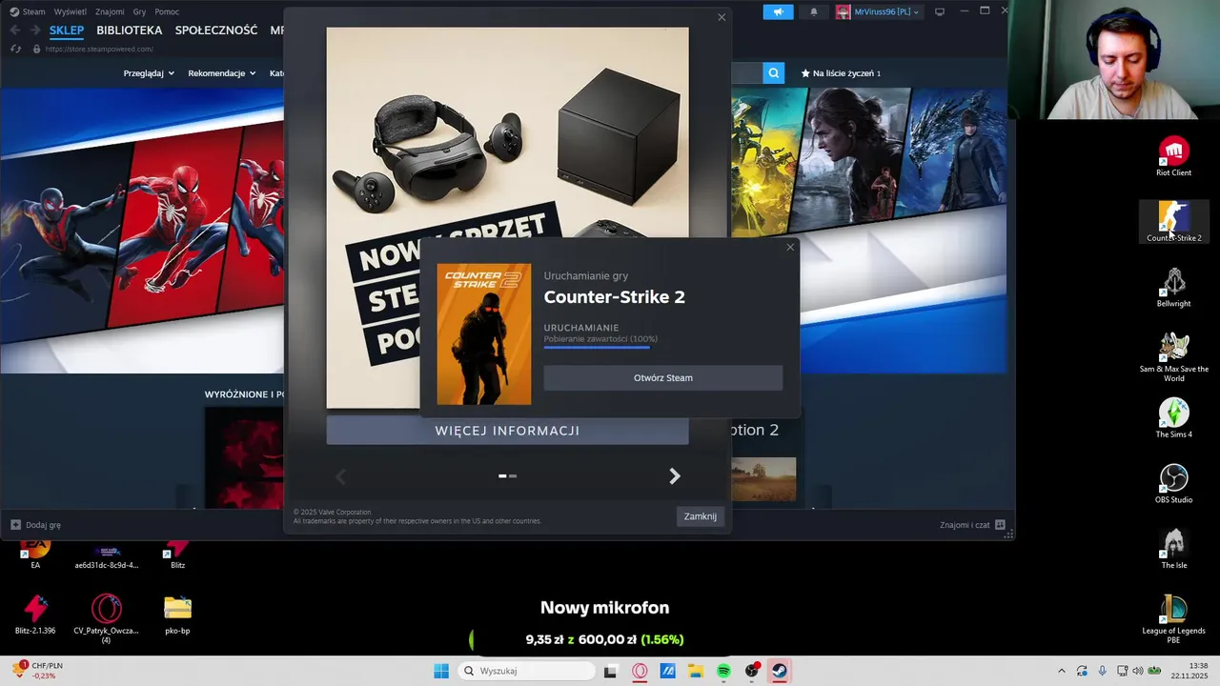The width and height of the screenshot is (1220, 686).
Task: Click the Opera GX taskbar icon
Action: pos(640,671)
